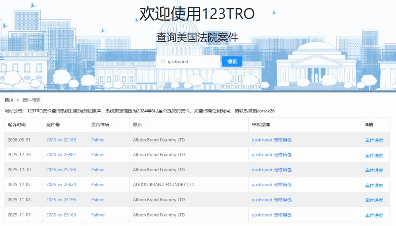The width and height of the screenshot is (396, 226).
Task: Go to 首页 in the breadcrumb
Action: (x=9, y=100)
